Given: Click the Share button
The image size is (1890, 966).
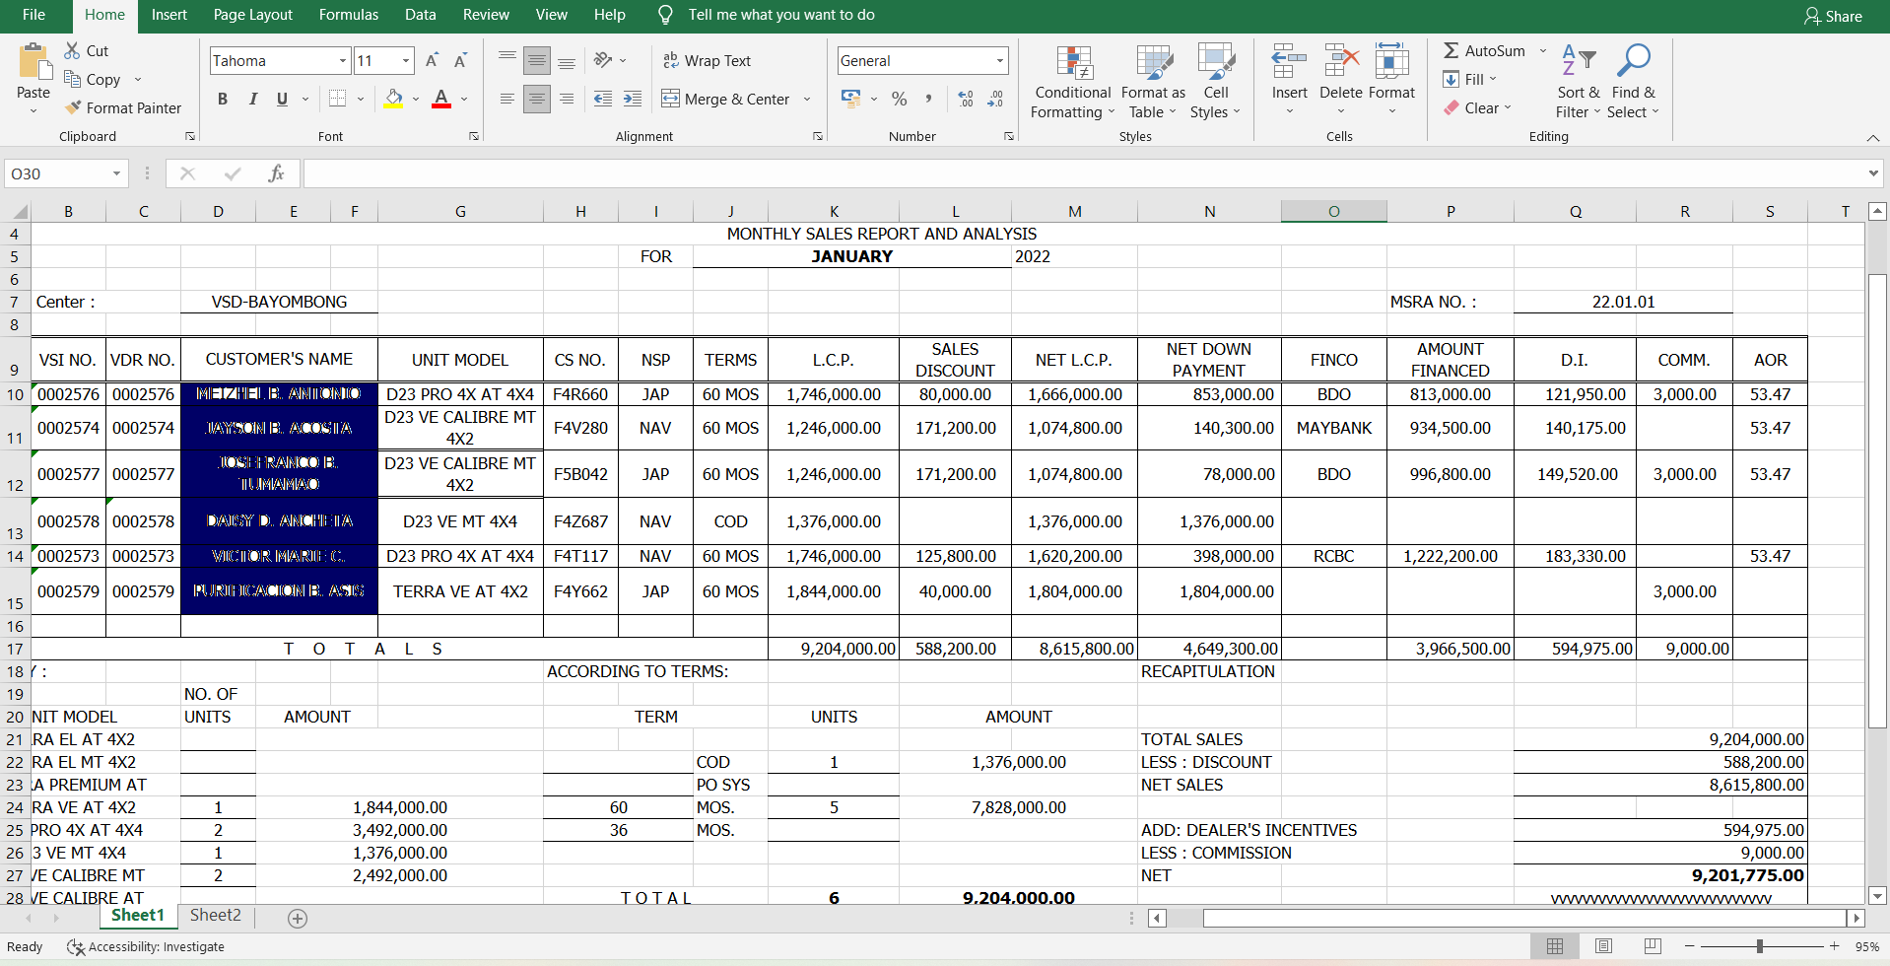Looking at the screenshot, I should (1833, 16).
